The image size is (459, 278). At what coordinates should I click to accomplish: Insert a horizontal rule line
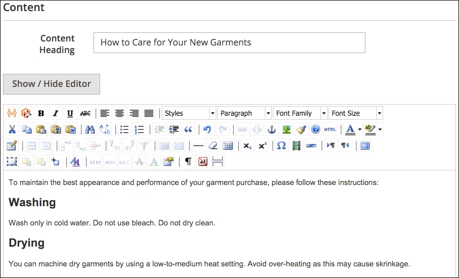click(198, 146)
